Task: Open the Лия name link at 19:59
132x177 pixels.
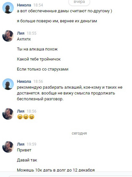Action: pyautogui.click(x=21, y=144)
